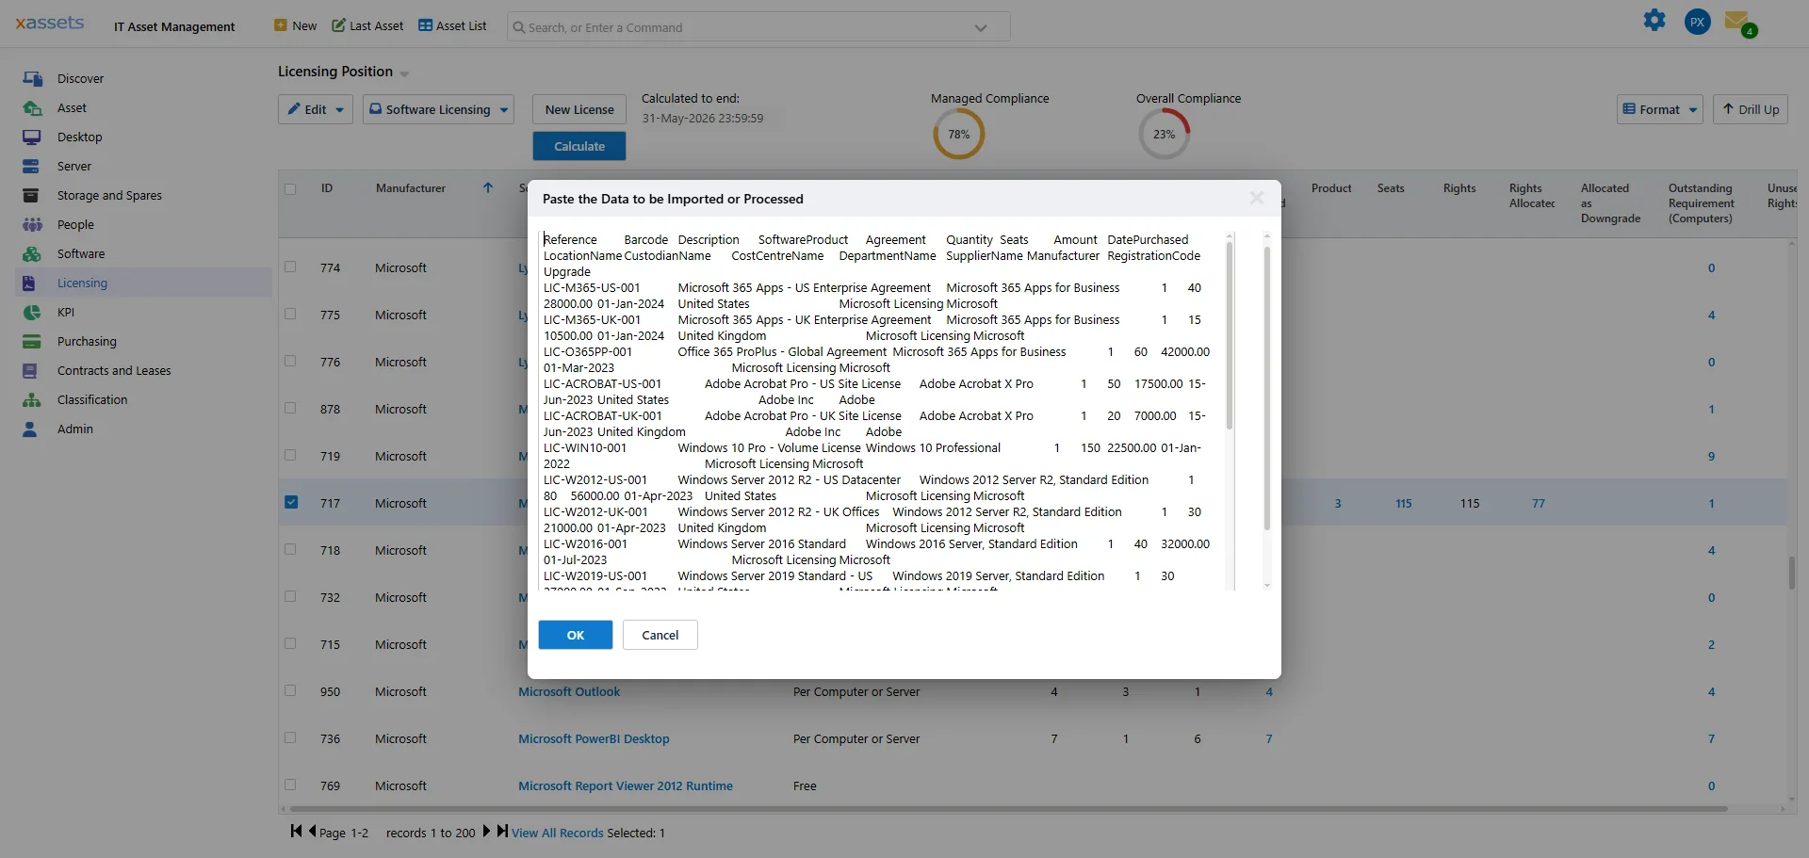Close the paste data dialog
The image size is (1809, 858).
pos(1256,198)
